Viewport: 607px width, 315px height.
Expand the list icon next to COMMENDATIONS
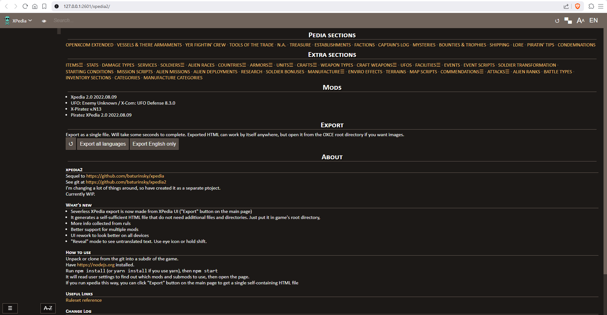pos(481,72)
